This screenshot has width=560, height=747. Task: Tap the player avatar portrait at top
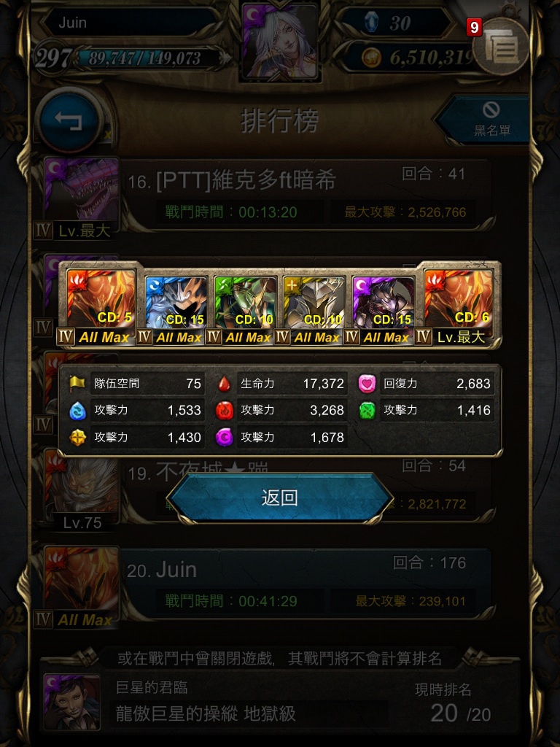[x=280, y=42]
